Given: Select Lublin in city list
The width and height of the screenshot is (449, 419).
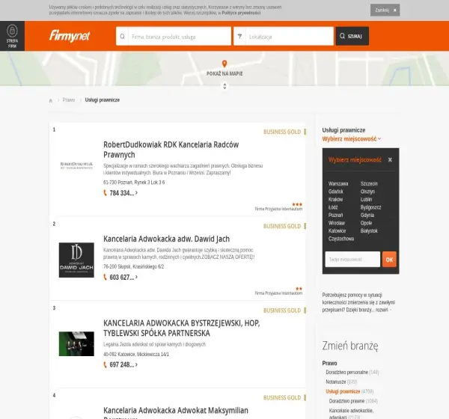Looking at the screenshot, I should click(366, 199).
